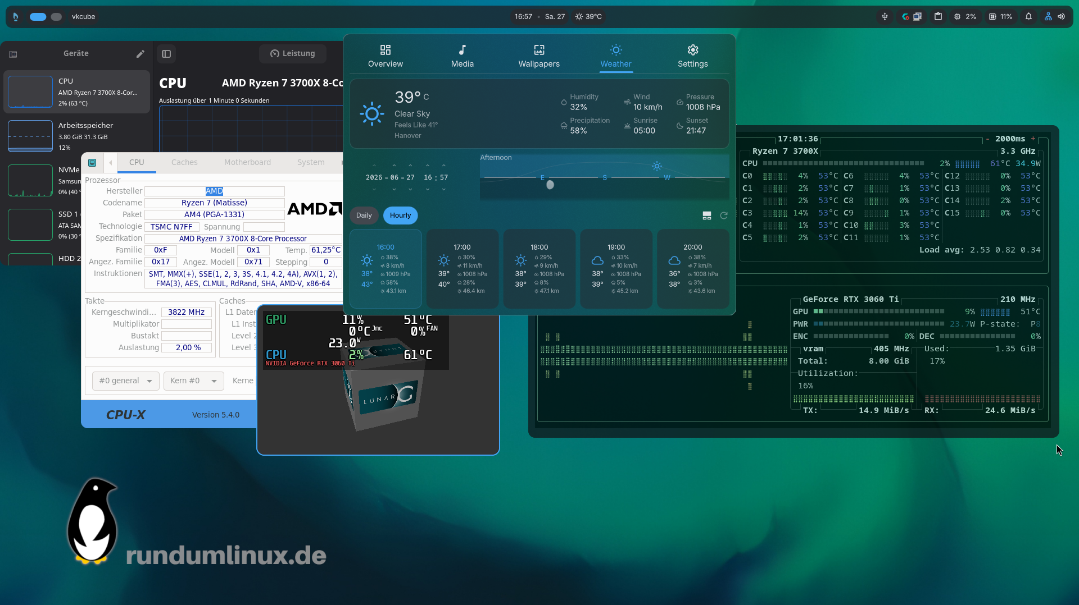Click the vkcube window title in top bar

coord(83,17)
